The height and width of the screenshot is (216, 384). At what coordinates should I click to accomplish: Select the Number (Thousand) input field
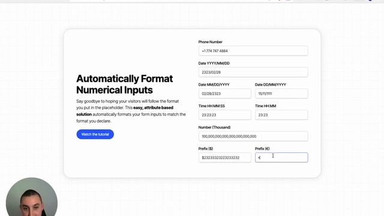[253, 136]
